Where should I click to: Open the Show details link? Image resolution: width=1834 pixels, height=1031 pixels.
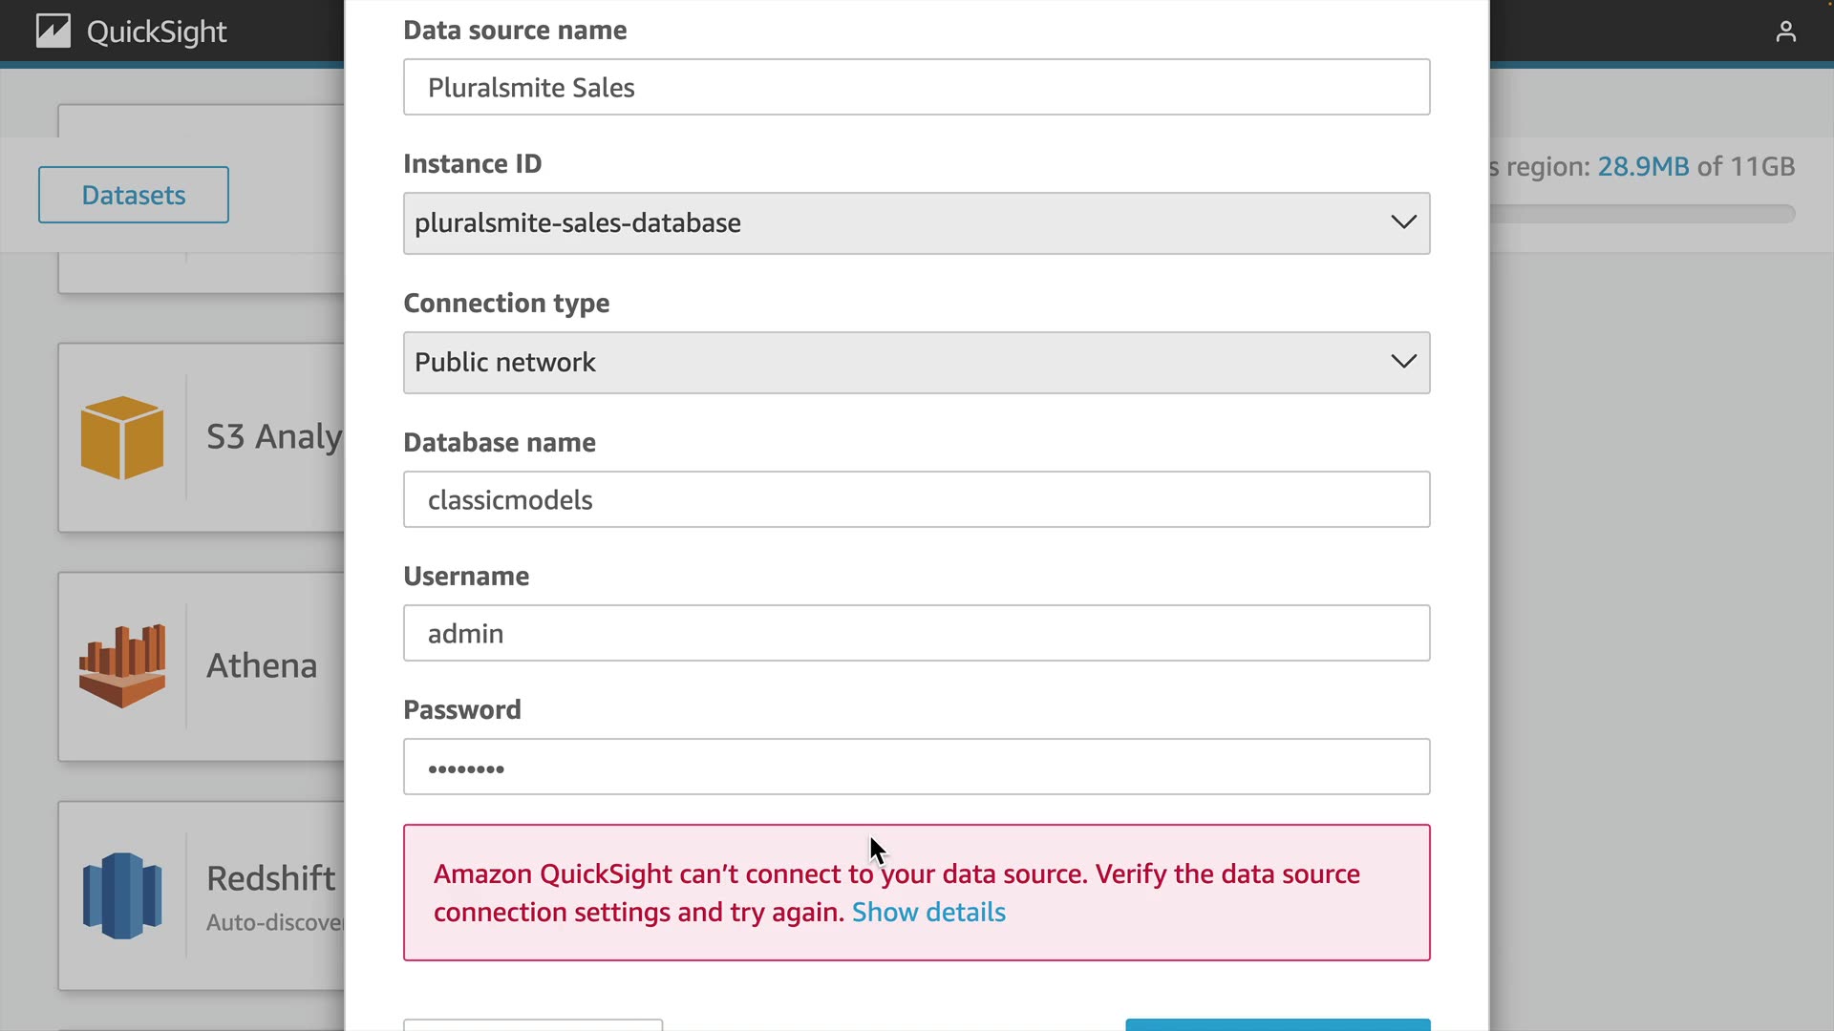coord(928,913)
